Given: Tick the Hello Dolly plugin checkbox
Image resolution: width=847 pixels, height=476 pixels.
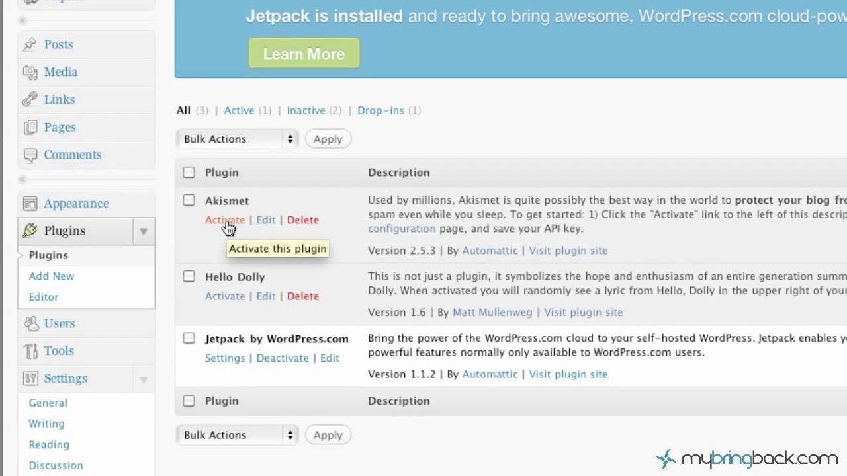Looking at the screenshot, I should pyautogui.click(x=189, y=276).
